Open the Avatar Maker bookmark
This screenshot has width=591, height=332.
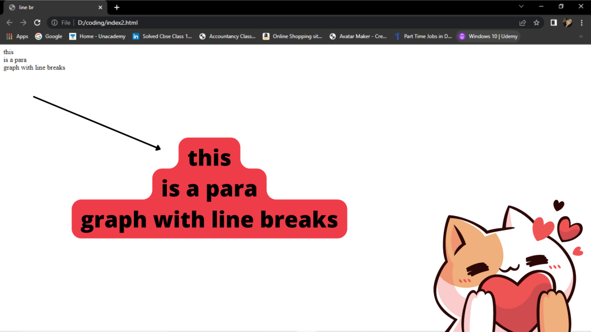[357, 36]
